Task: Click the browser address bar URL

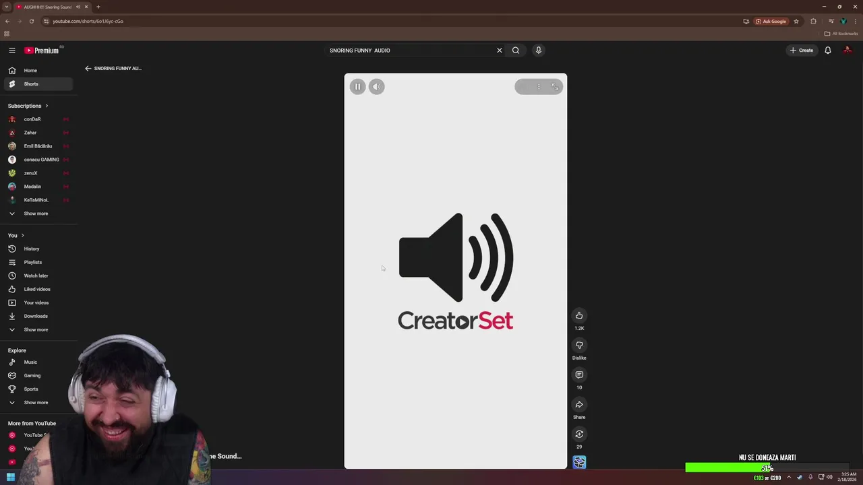Action: coord(88,21)
